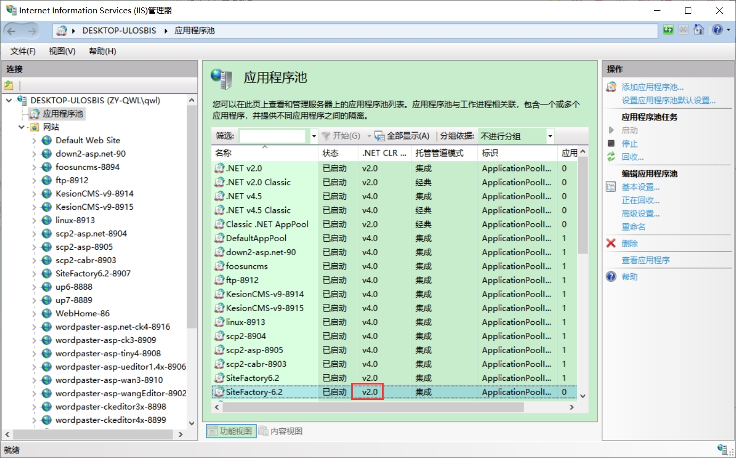The height and width of the screenshot is (458, 736).
Task: Click the Home icon in top toolbar
Action: click(699, 30)
